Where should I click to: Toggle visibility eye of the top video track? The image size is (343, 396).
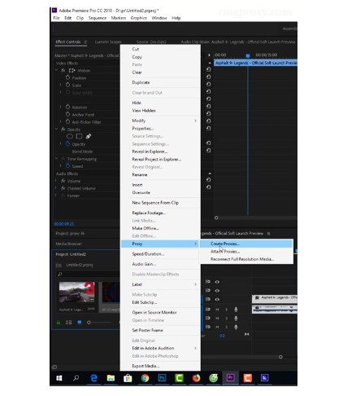point(217,282)
